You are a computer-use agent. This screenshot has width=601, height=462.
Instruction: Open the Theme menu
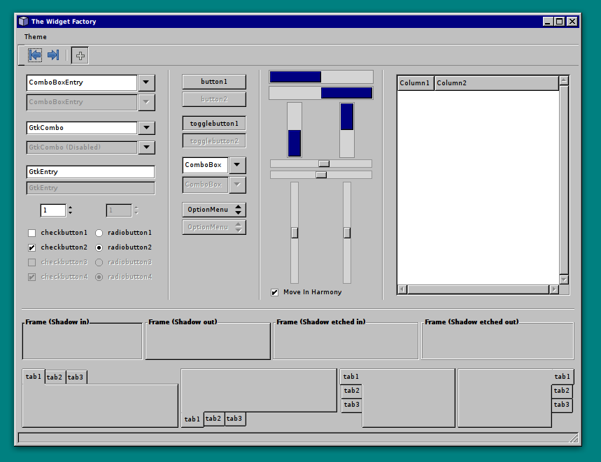[35, 37]
